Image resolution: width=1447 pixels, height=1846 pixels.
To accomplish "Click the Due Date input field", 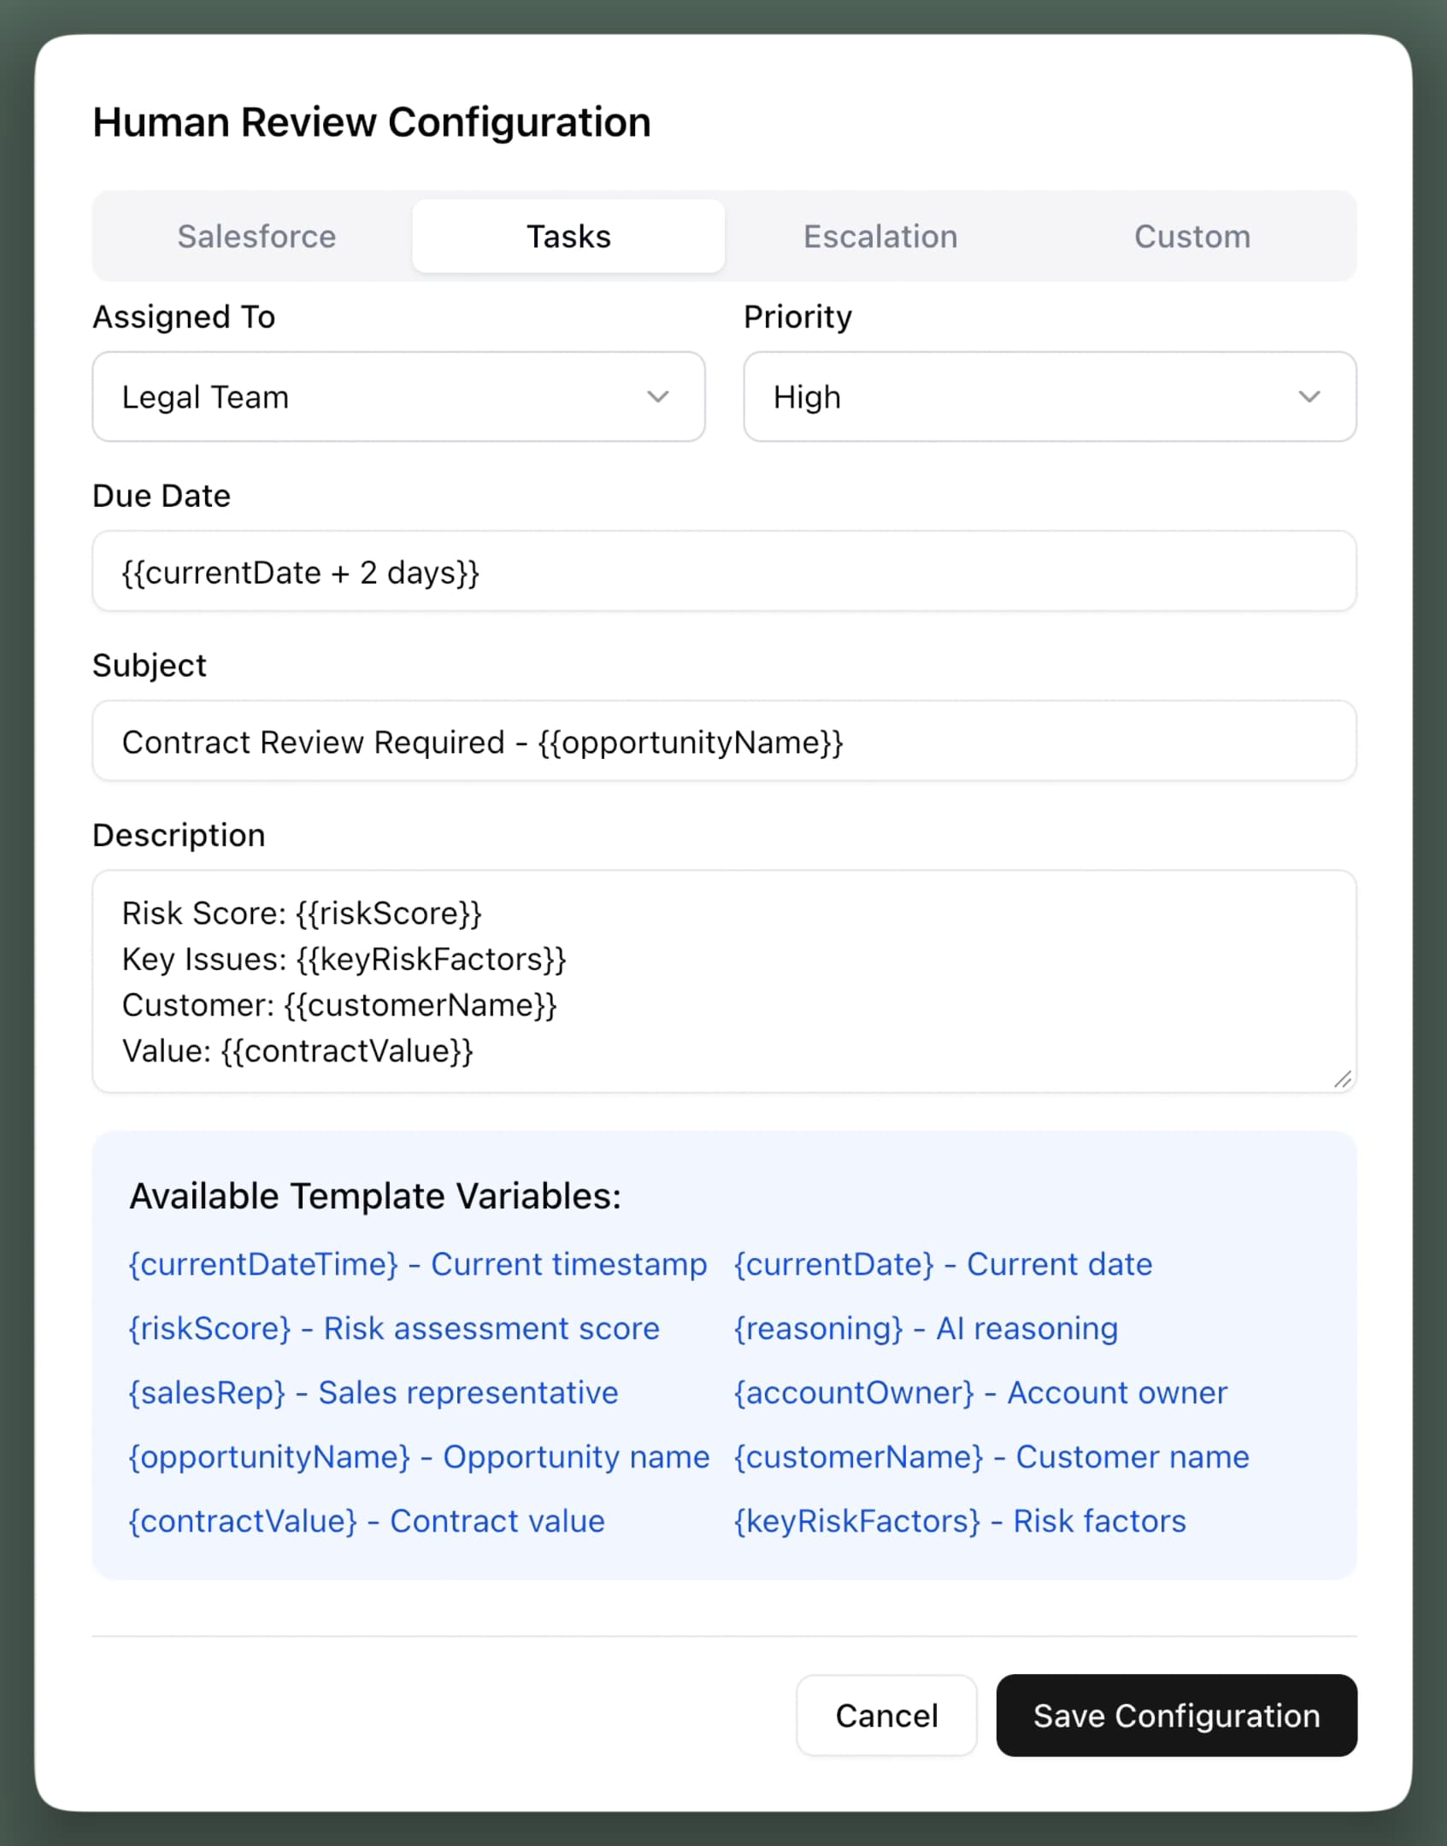I will 724,571.
